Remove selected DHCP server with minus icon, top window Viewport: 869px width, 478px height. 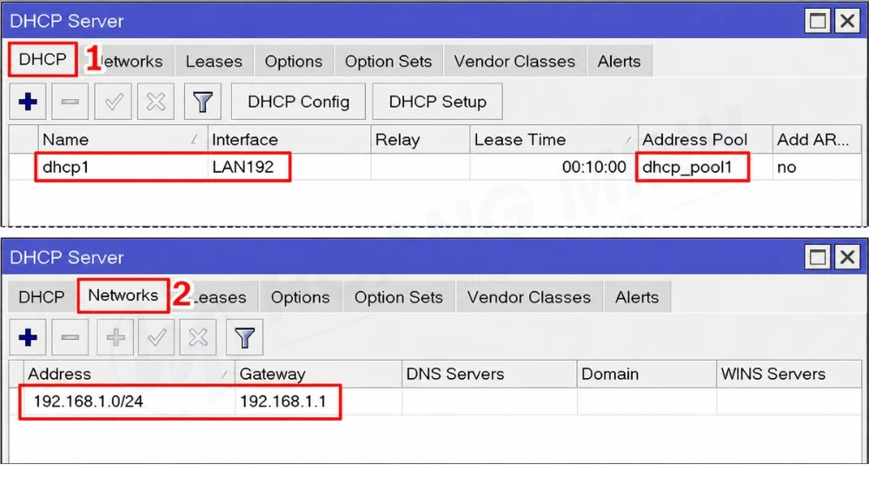(70, 102)
